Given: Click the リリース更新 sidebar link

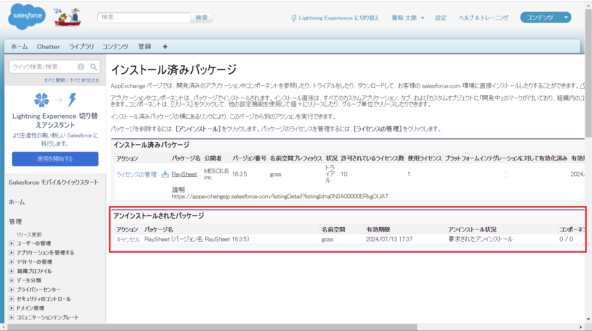Looking at the screenshot, I should click(29, 235).
